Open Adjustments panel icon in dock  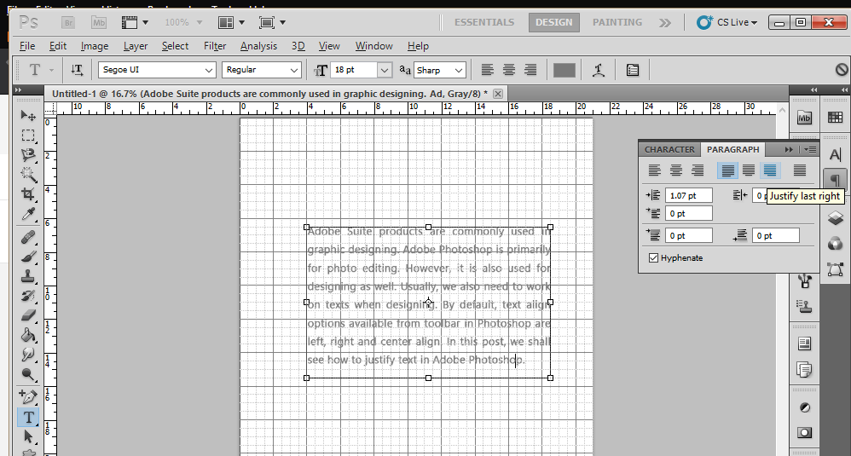point(804,407)
